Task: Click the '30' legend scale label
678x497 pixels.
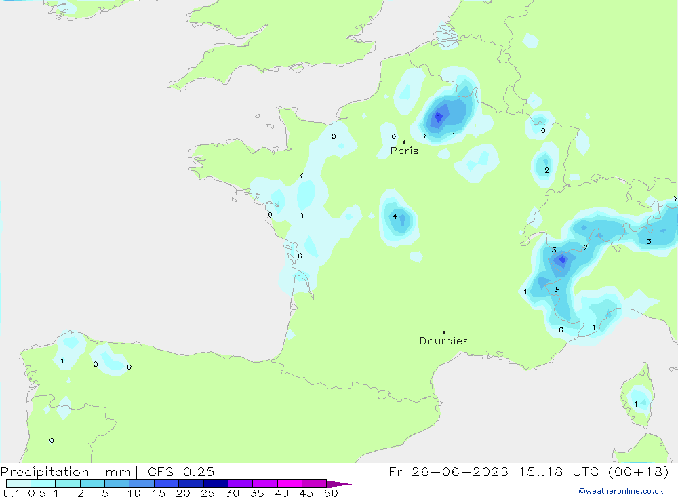Action: tap(233, 493)
